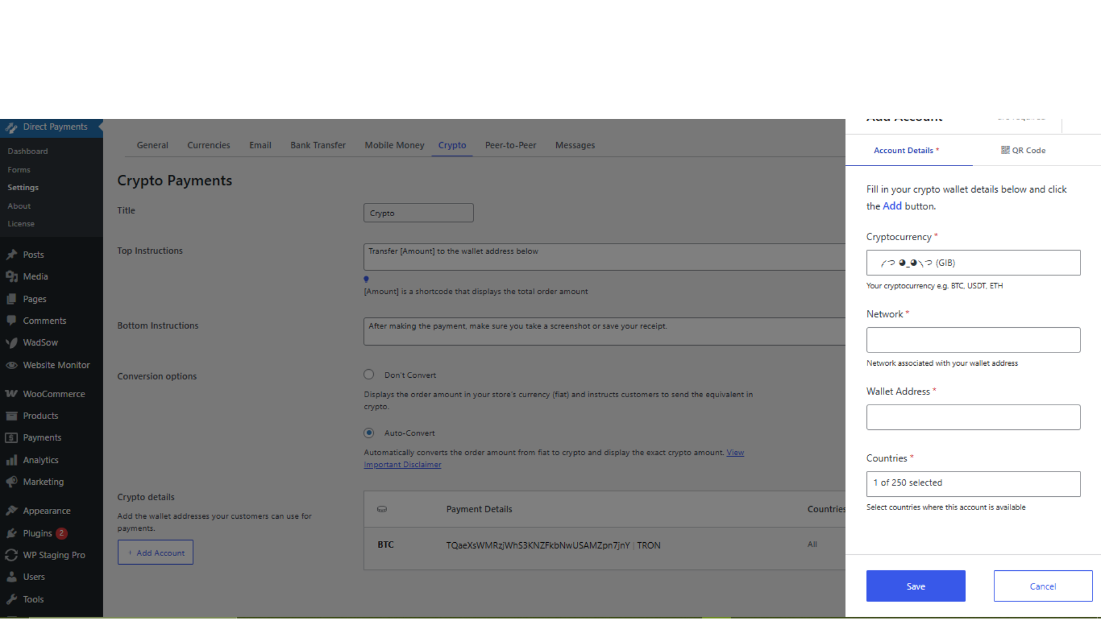The height and width of the screenshot is (619, 1101).
Task: Click the WP Staging Pro refresh icon
Action: point(11,555)
